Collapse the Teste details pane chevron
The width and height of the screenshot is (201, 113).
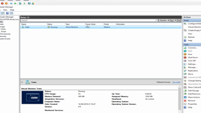tap(22, 82)
